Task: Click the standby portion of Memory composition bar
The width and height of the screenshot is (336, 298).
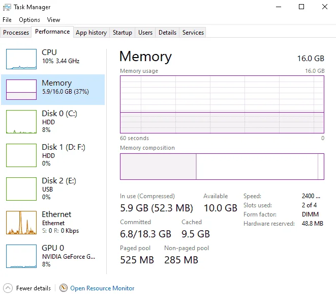Action: 257,167
